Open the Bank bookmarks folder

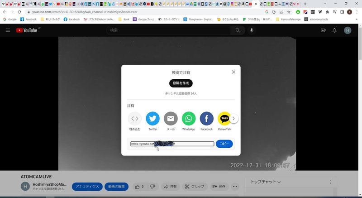(124, 19)
